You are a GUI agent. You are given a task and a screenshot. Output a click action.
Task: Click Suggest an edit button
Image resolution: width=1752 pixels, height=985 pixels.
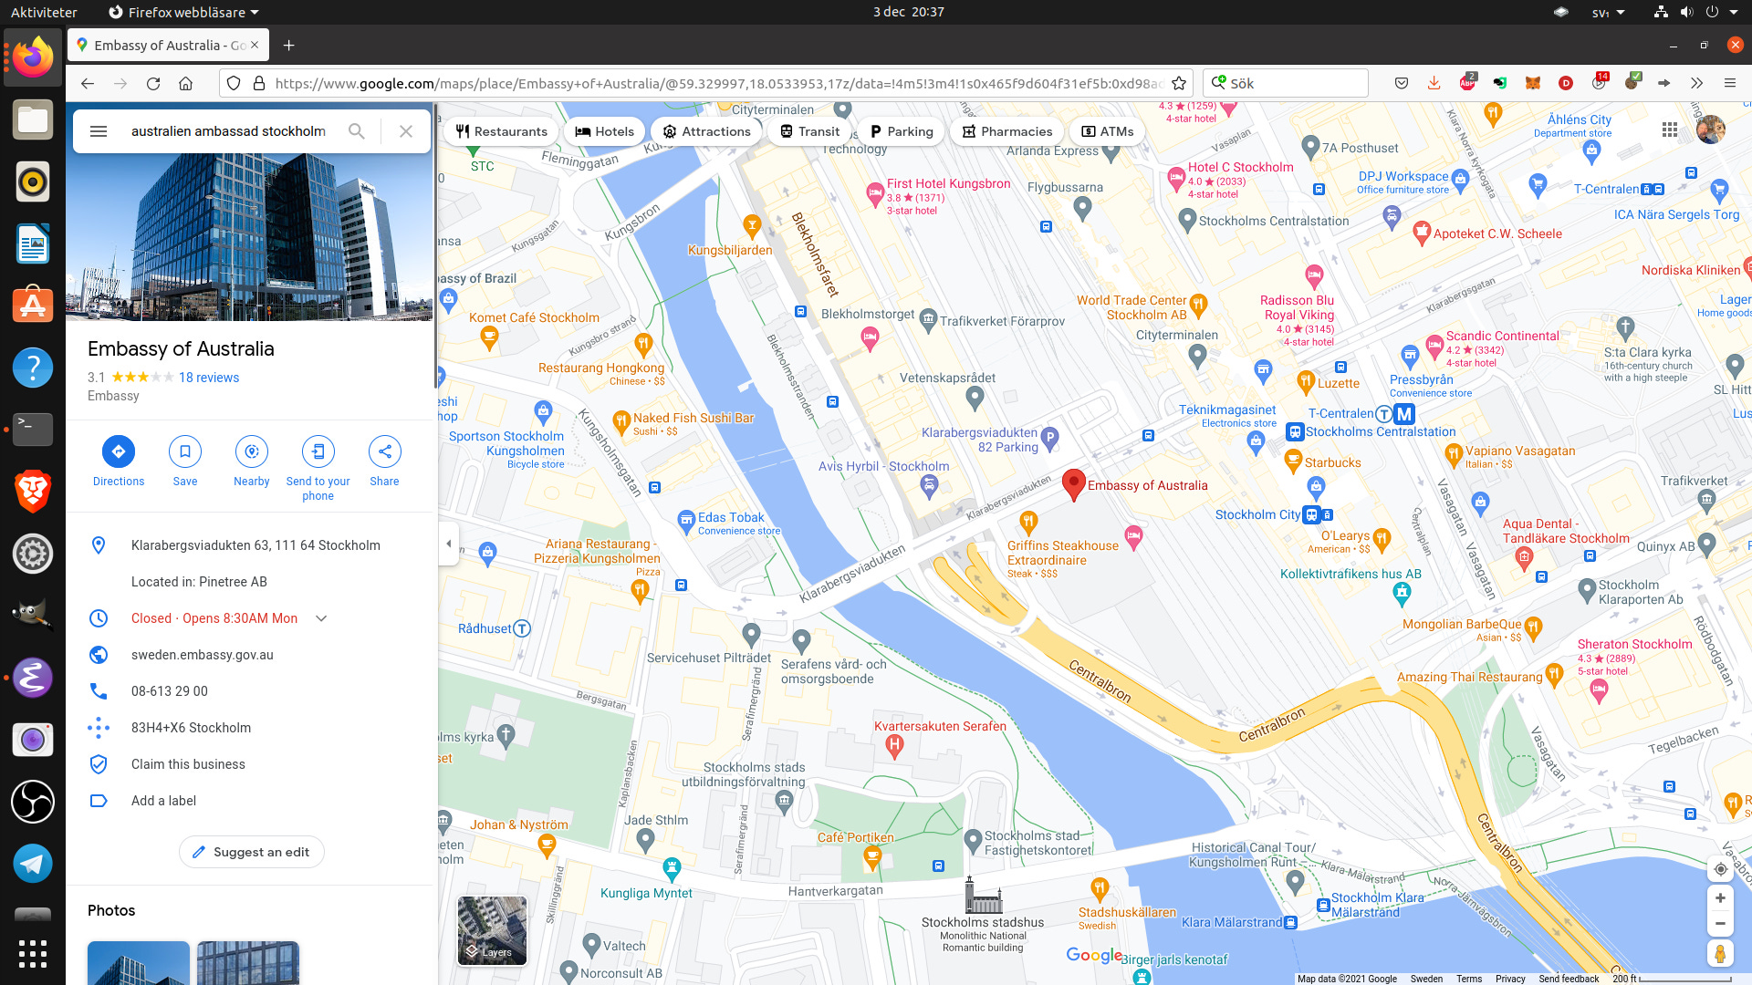(252, 852)
